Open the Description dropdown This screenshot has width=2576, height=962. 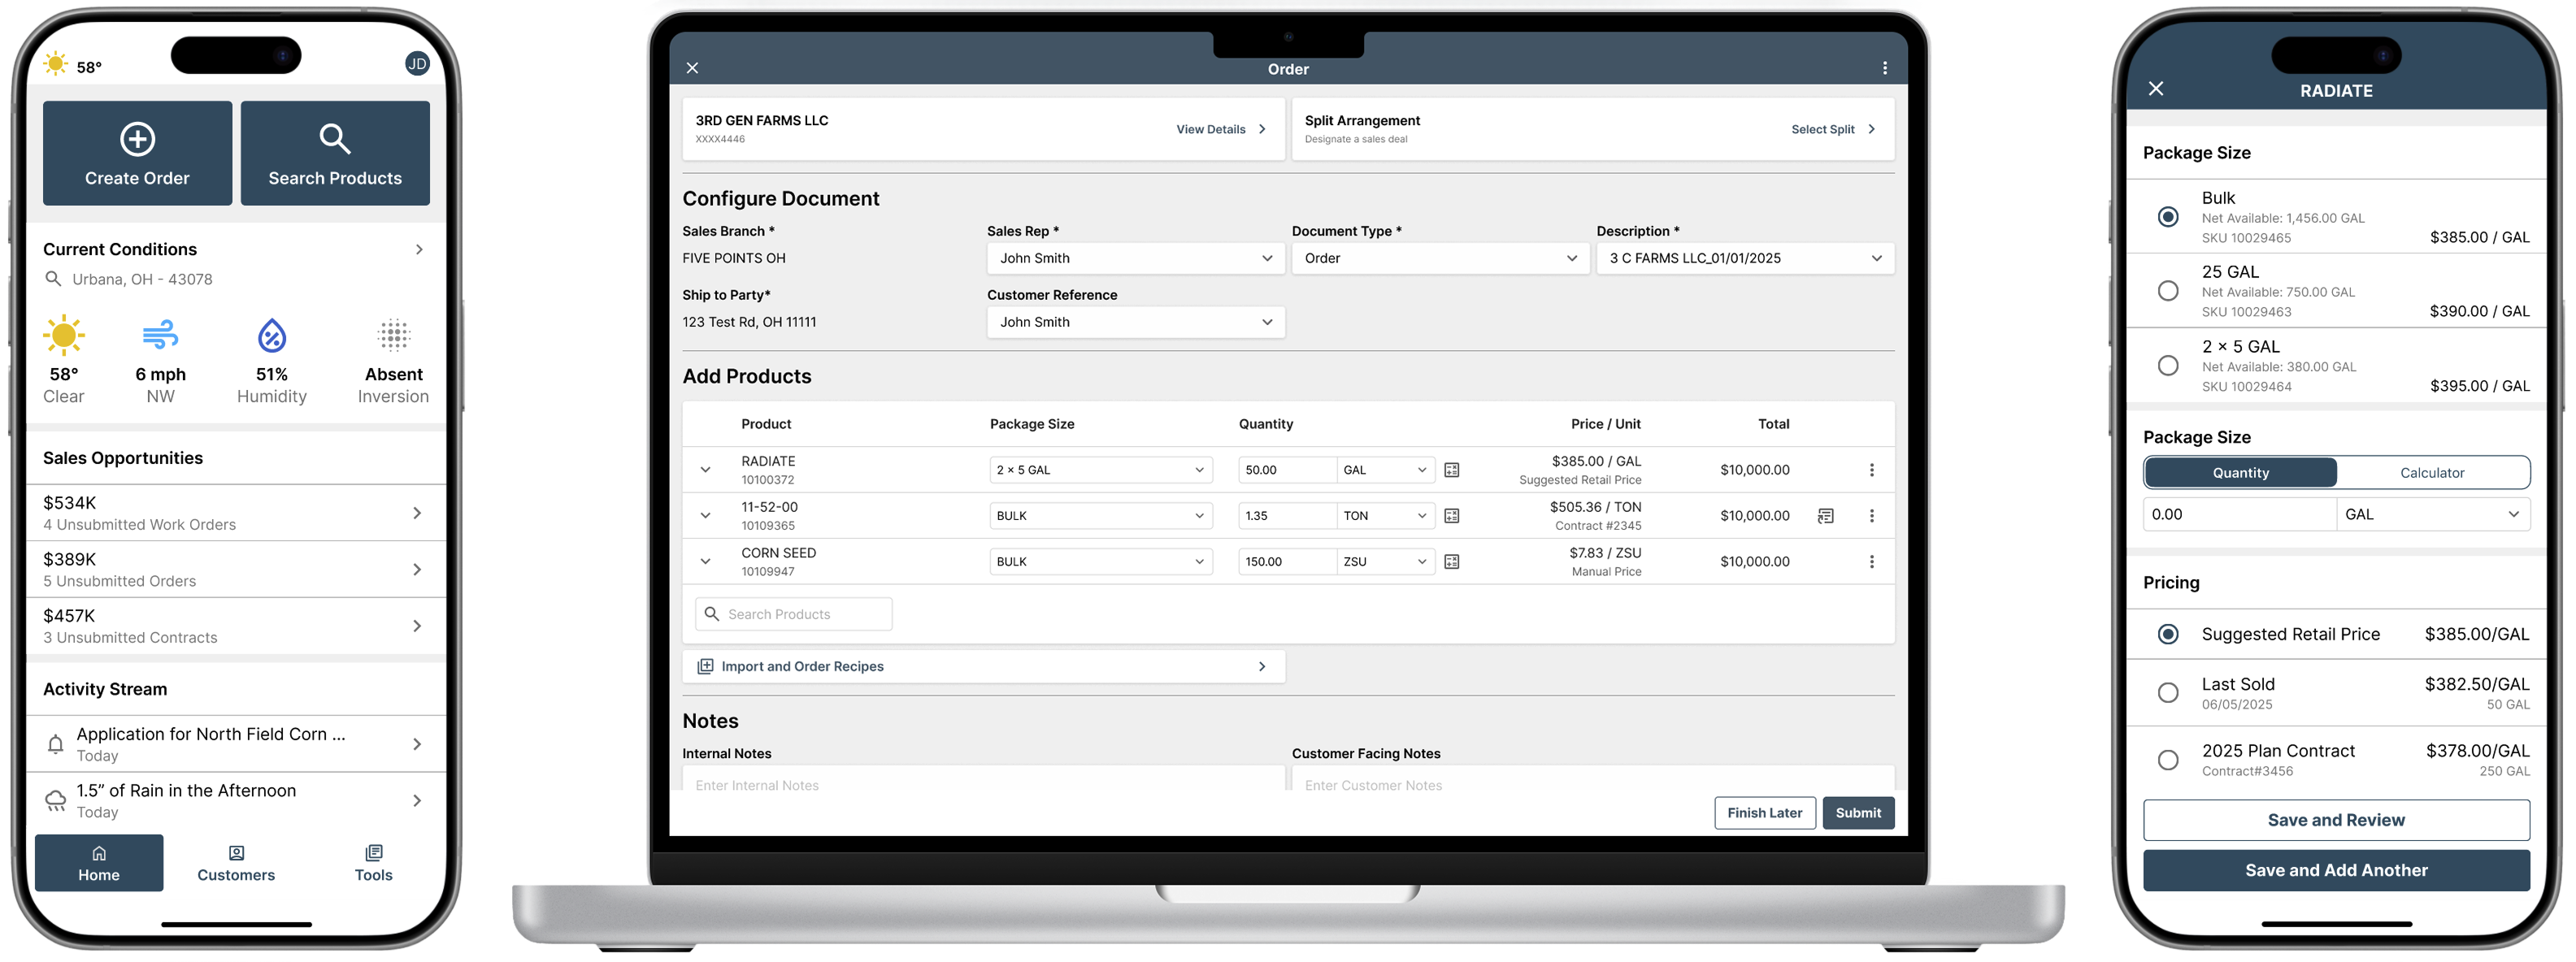[1745, 258]
